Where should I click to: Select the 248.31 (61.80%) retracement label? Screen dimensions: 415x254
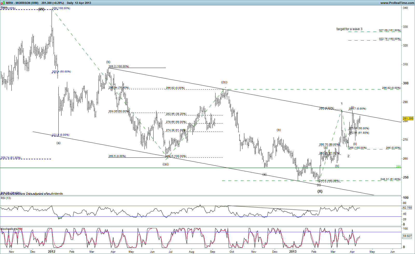[390, 179]
